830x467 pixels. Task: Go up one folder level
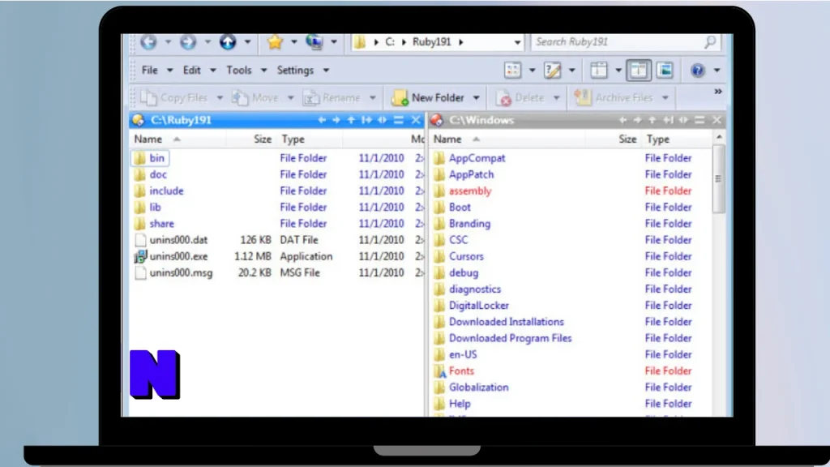pyautogui.click(x=228, y=42)
